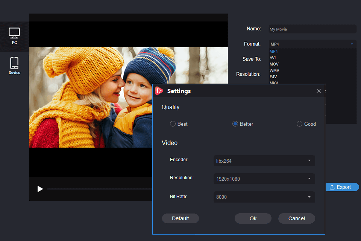The width and height of the screenshot is (361, 241).
Task: Collapse the Format dropdown arrow
Action: (352, 44)
